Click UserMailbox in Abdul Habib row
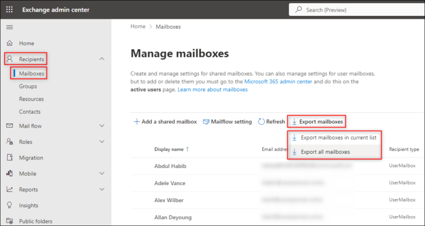 [x=402, y=166]
